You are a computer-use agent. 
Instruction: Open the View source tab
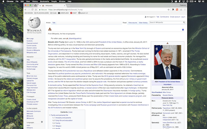133,23
